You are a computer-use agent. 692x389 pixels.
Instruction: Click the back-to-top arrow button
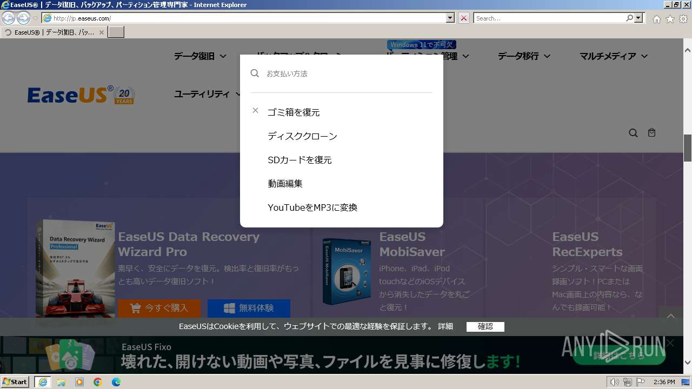(x=671, y=317)
